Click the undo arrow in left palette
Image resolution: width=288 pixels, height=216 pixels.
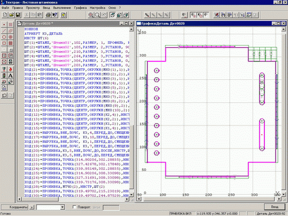[x=4, y=96]
